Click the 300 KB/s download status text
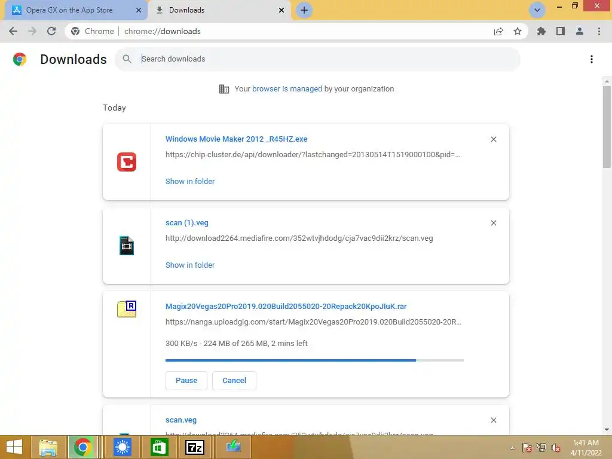The width and height of the screenshot is (612, 459). (236, 344)
